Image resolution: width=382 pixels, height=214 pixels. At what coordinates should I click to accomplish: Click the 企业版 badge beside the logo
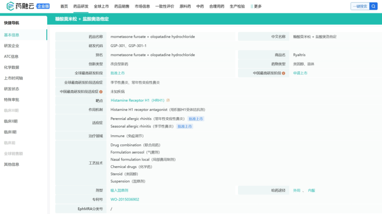pos(43,6)
